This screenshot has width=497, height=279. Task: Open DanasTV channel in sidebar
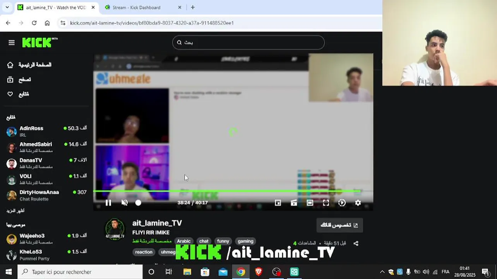point(46,163)
